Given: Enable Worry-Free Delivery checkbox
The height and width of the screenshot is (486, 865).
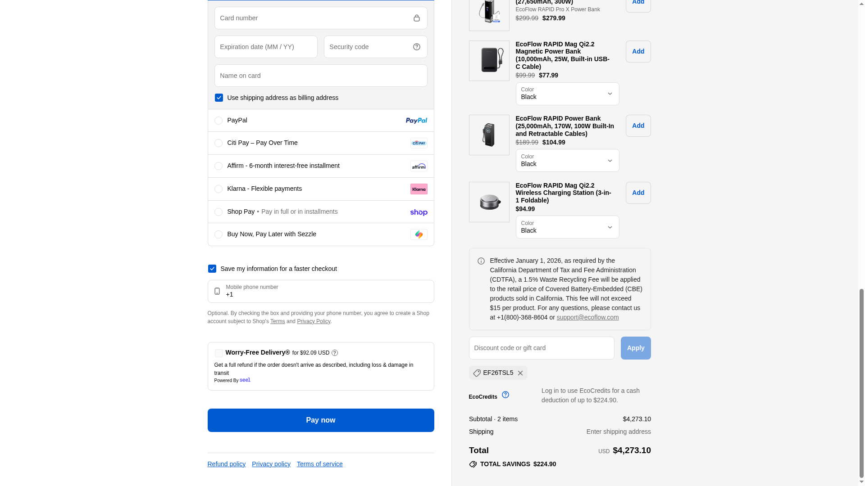Looking at the screenshot, I should click(x=219, y=353).
